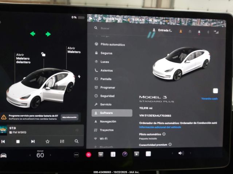This screenshot has height=174, width=233.
Task: Open the gray app icon left of the info icon
Action: coord(101,154)
